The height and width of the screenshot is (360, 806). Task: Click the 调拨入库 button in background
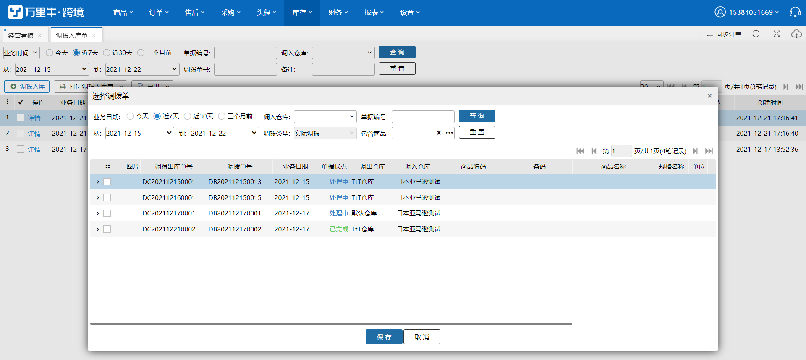coord(27,86)
